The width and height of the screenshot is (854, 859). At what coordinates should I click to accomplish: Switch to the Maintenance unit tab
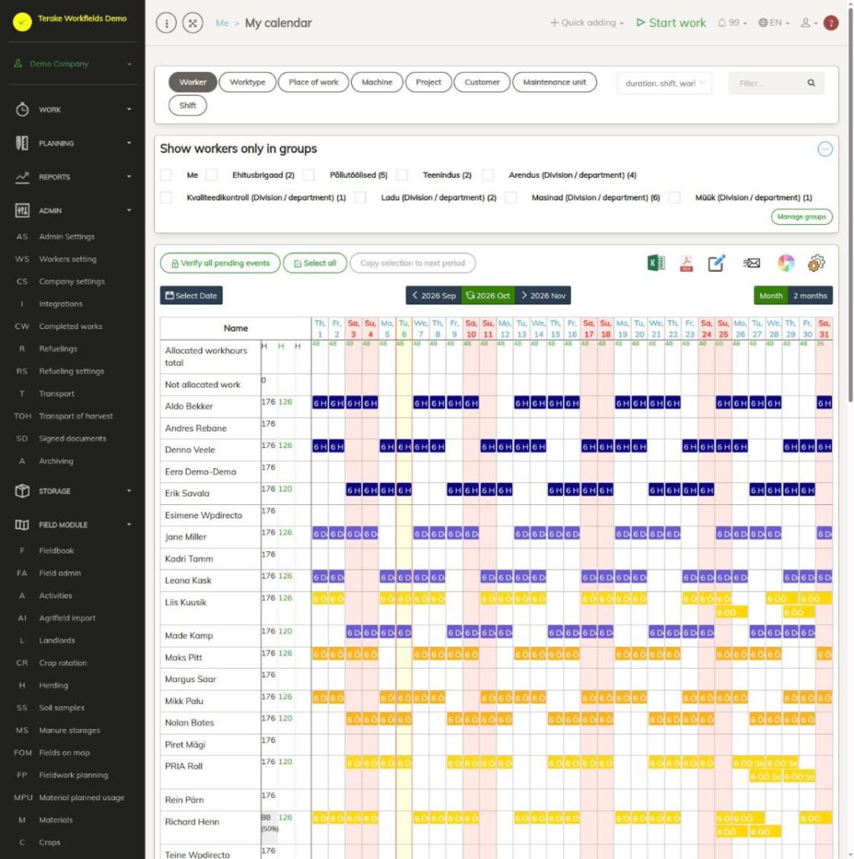(x=555, y=82)
